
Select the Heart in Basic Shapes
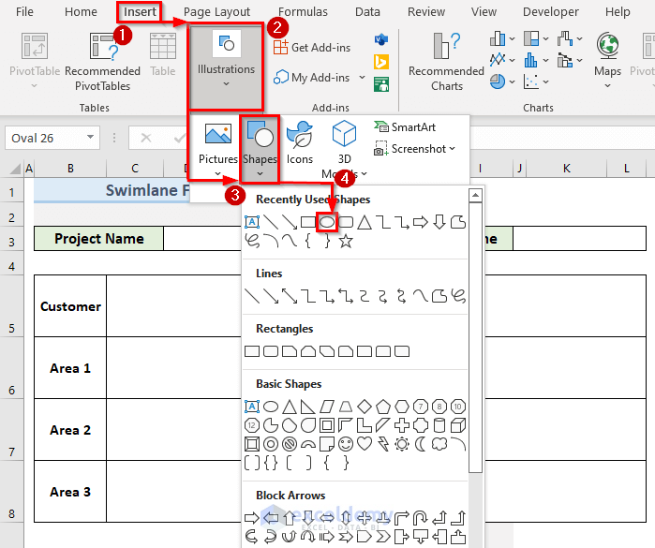coord(365,444)
